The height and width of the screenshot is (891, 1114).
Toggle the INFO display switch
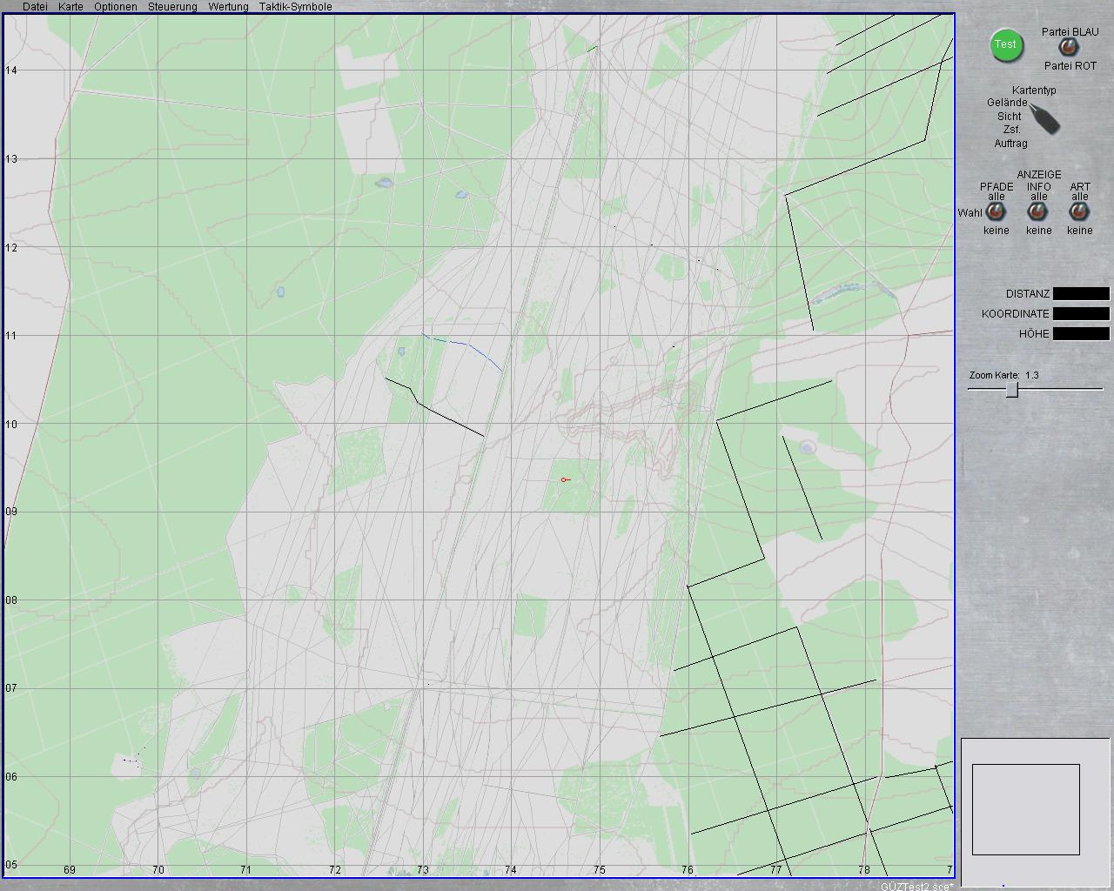[1037, 211]
